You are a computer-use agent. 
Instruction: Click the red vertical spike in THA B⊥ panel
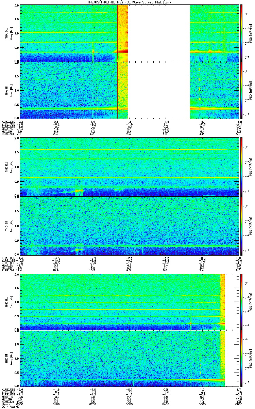[117, 33]
